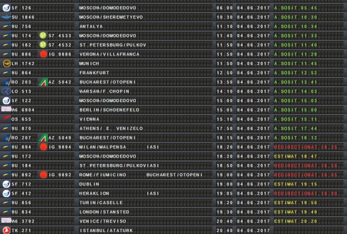347x234 pixels.
Task: Click the airline logo beside 9U 856
Action: [6, 202]
